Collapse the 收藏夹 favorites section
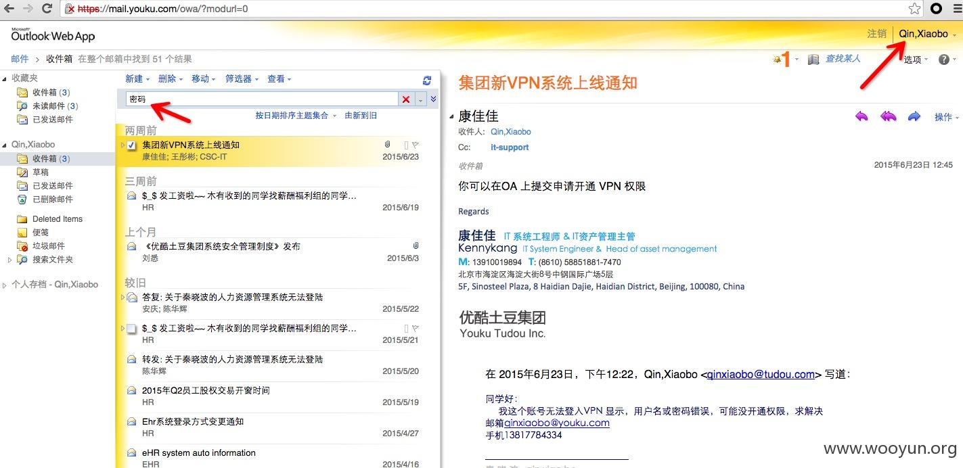This screenshot has width=963, height=468. point(5,78)
